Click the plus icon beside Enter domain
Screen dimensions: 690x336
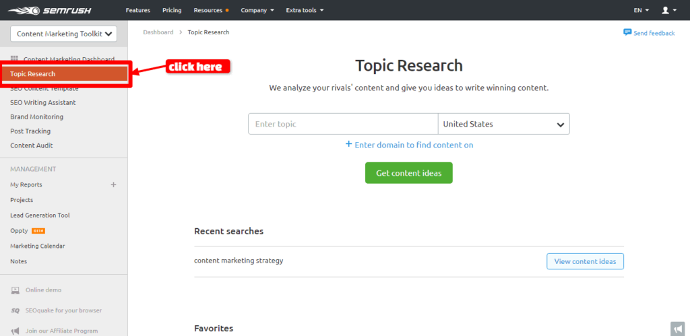coord(348,144)
